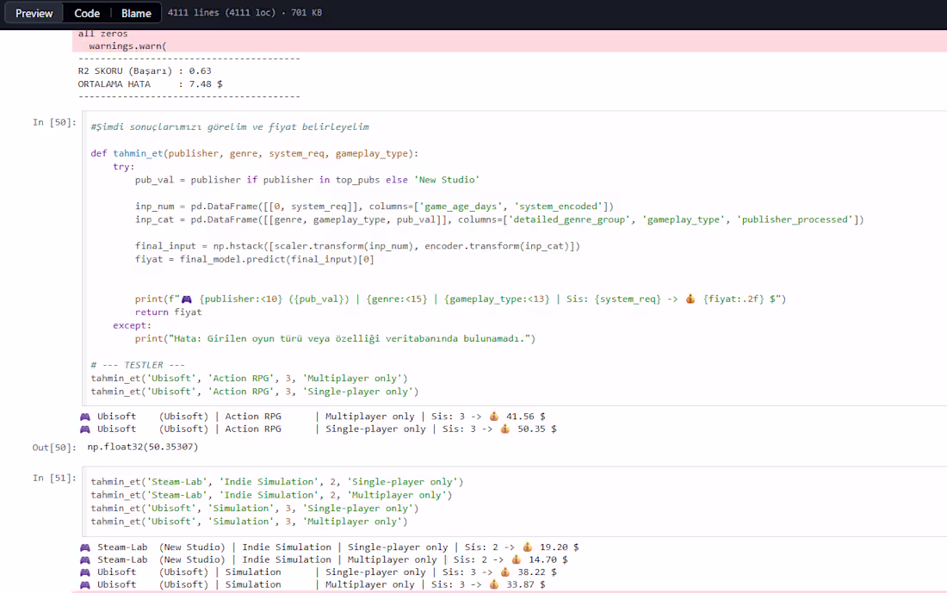Open the Blame view tab

click(x=136, y=13)
